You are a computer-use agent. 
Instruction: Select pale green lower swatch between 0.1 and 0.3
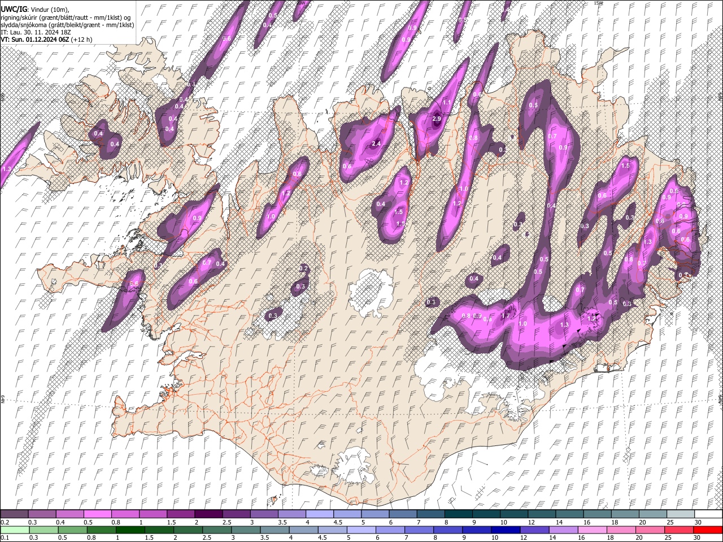tap(14, 530)
